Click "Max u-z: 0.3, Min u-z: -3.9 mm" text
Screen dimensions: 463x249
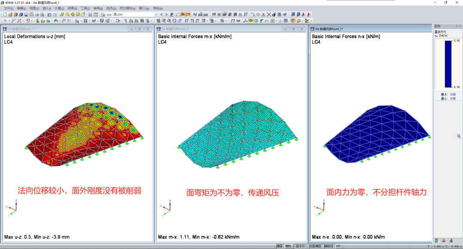point(37,237)
